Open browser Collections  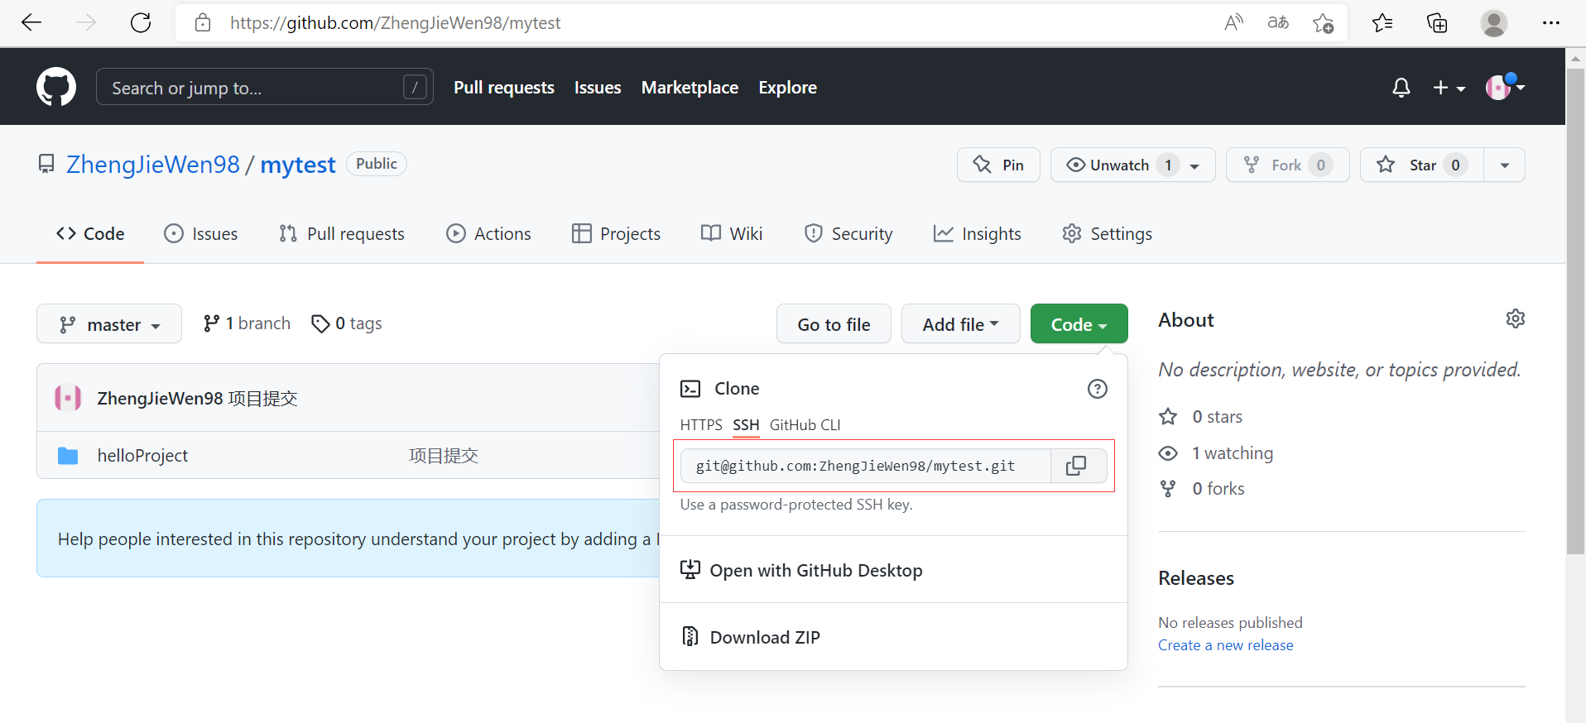click(1437, 23)
